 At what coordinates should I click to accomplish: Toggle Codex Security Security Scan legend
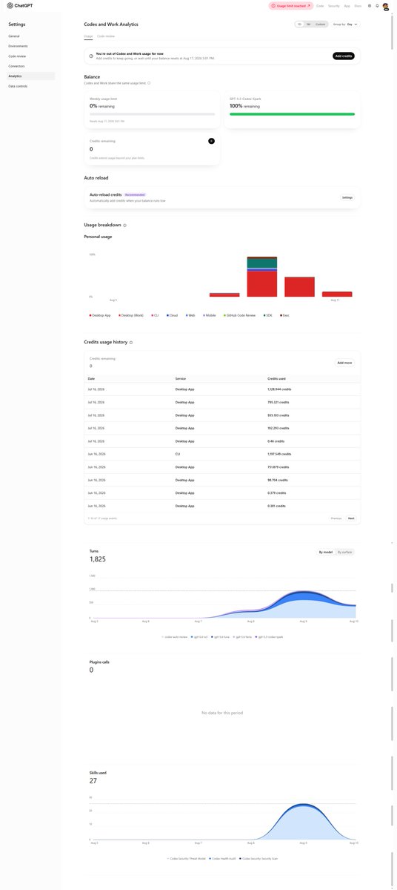click(258, 857)
